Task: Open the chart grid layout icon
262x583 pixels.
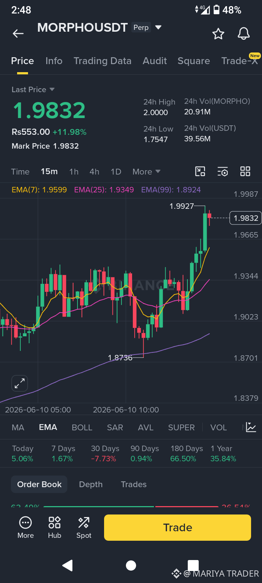Action: coord(245,171)
